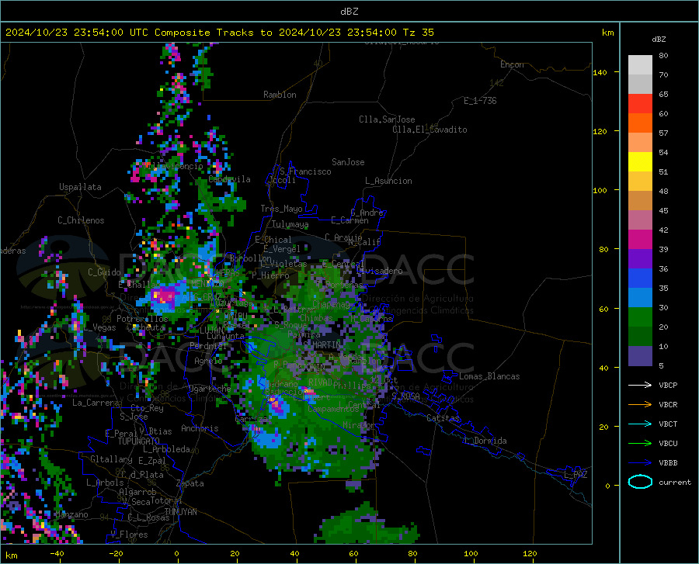Viewport: 699px width, 564px height.
Task: Click the 'Zapata' map label
Action: 190,483
